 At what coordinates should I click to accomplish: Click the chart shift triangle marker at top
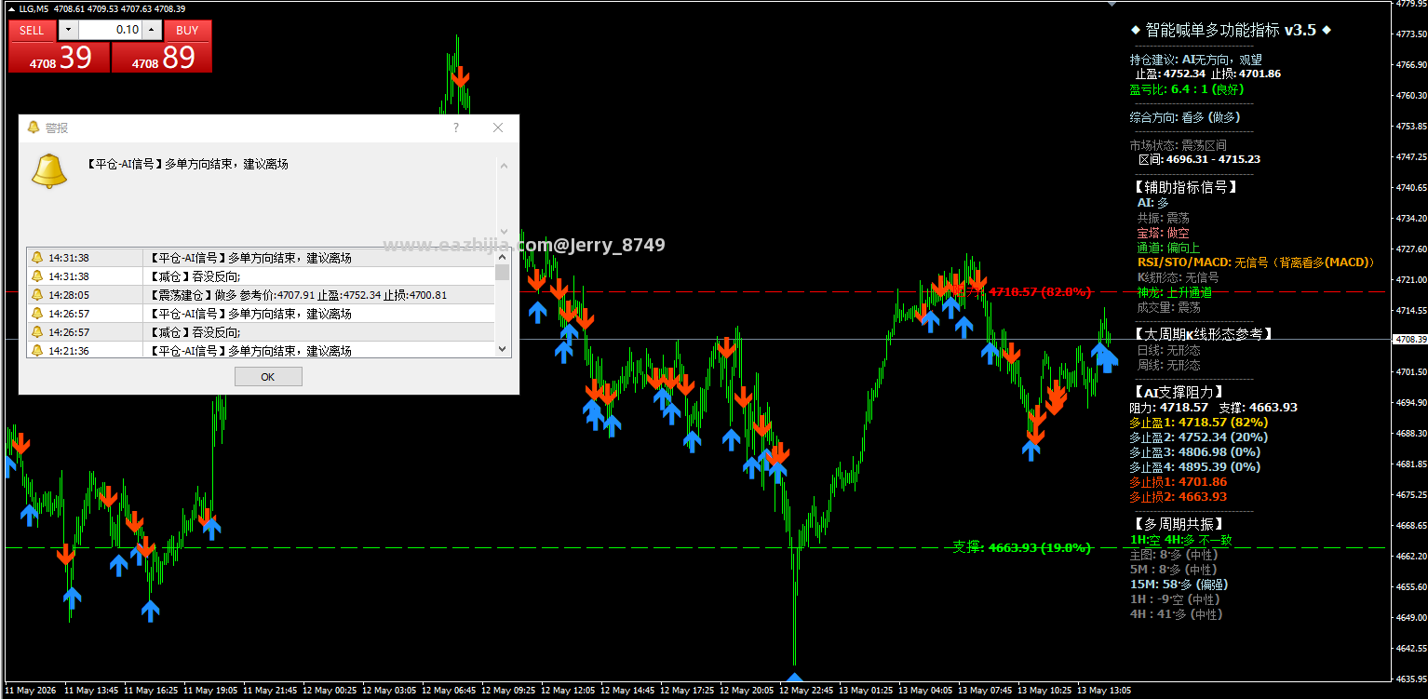(x=1111, y=4)
